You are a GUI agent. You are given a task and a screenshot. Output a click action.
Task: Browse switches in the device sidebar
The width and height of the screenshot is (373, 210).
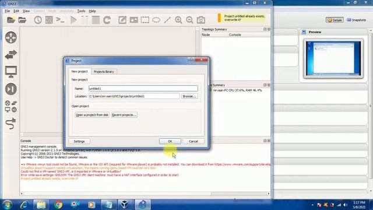pyautogui.click(x=11, y=54)
